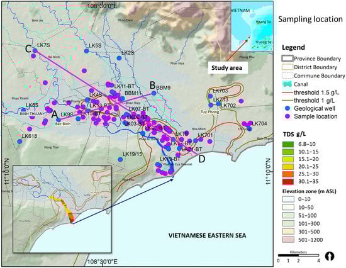Viewport: 346px width, 268px height.
Task: Click the Vietnam overview inset map
Action: pos(252,26)
